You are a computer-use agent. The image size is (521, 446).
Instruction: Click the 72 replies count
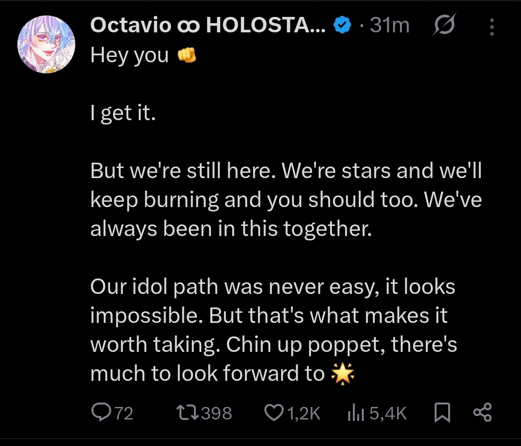click(x=124, y=413)
